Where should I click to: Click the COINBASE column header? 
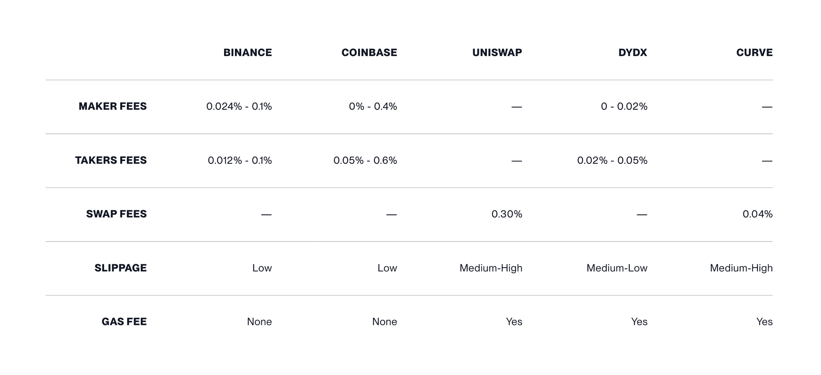tap(369, 52)
